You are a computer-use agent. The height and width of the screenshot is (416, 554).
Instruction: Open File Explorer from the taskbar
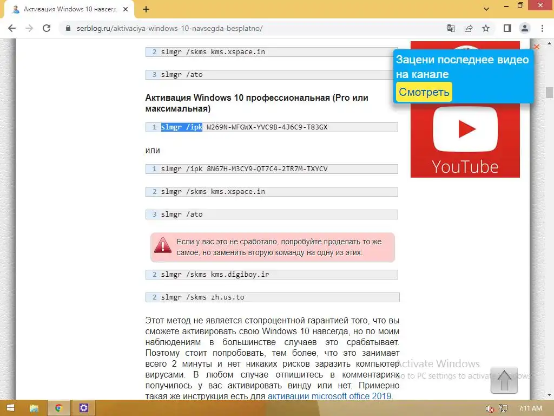34,408
